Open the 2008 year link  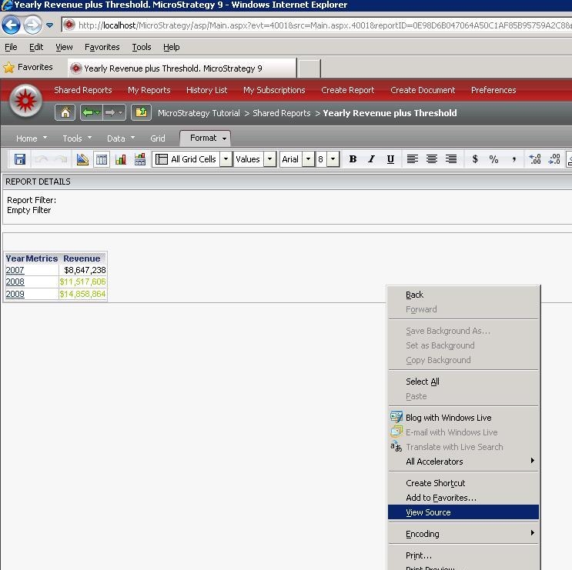click(15, 282)
